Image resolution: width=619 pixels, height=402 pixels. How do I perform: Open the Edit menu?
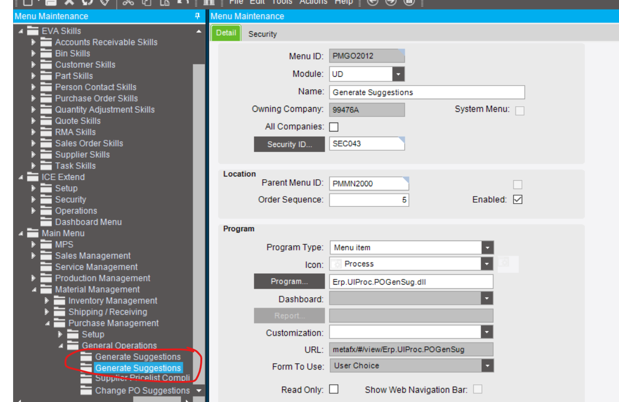coord(257,2)
